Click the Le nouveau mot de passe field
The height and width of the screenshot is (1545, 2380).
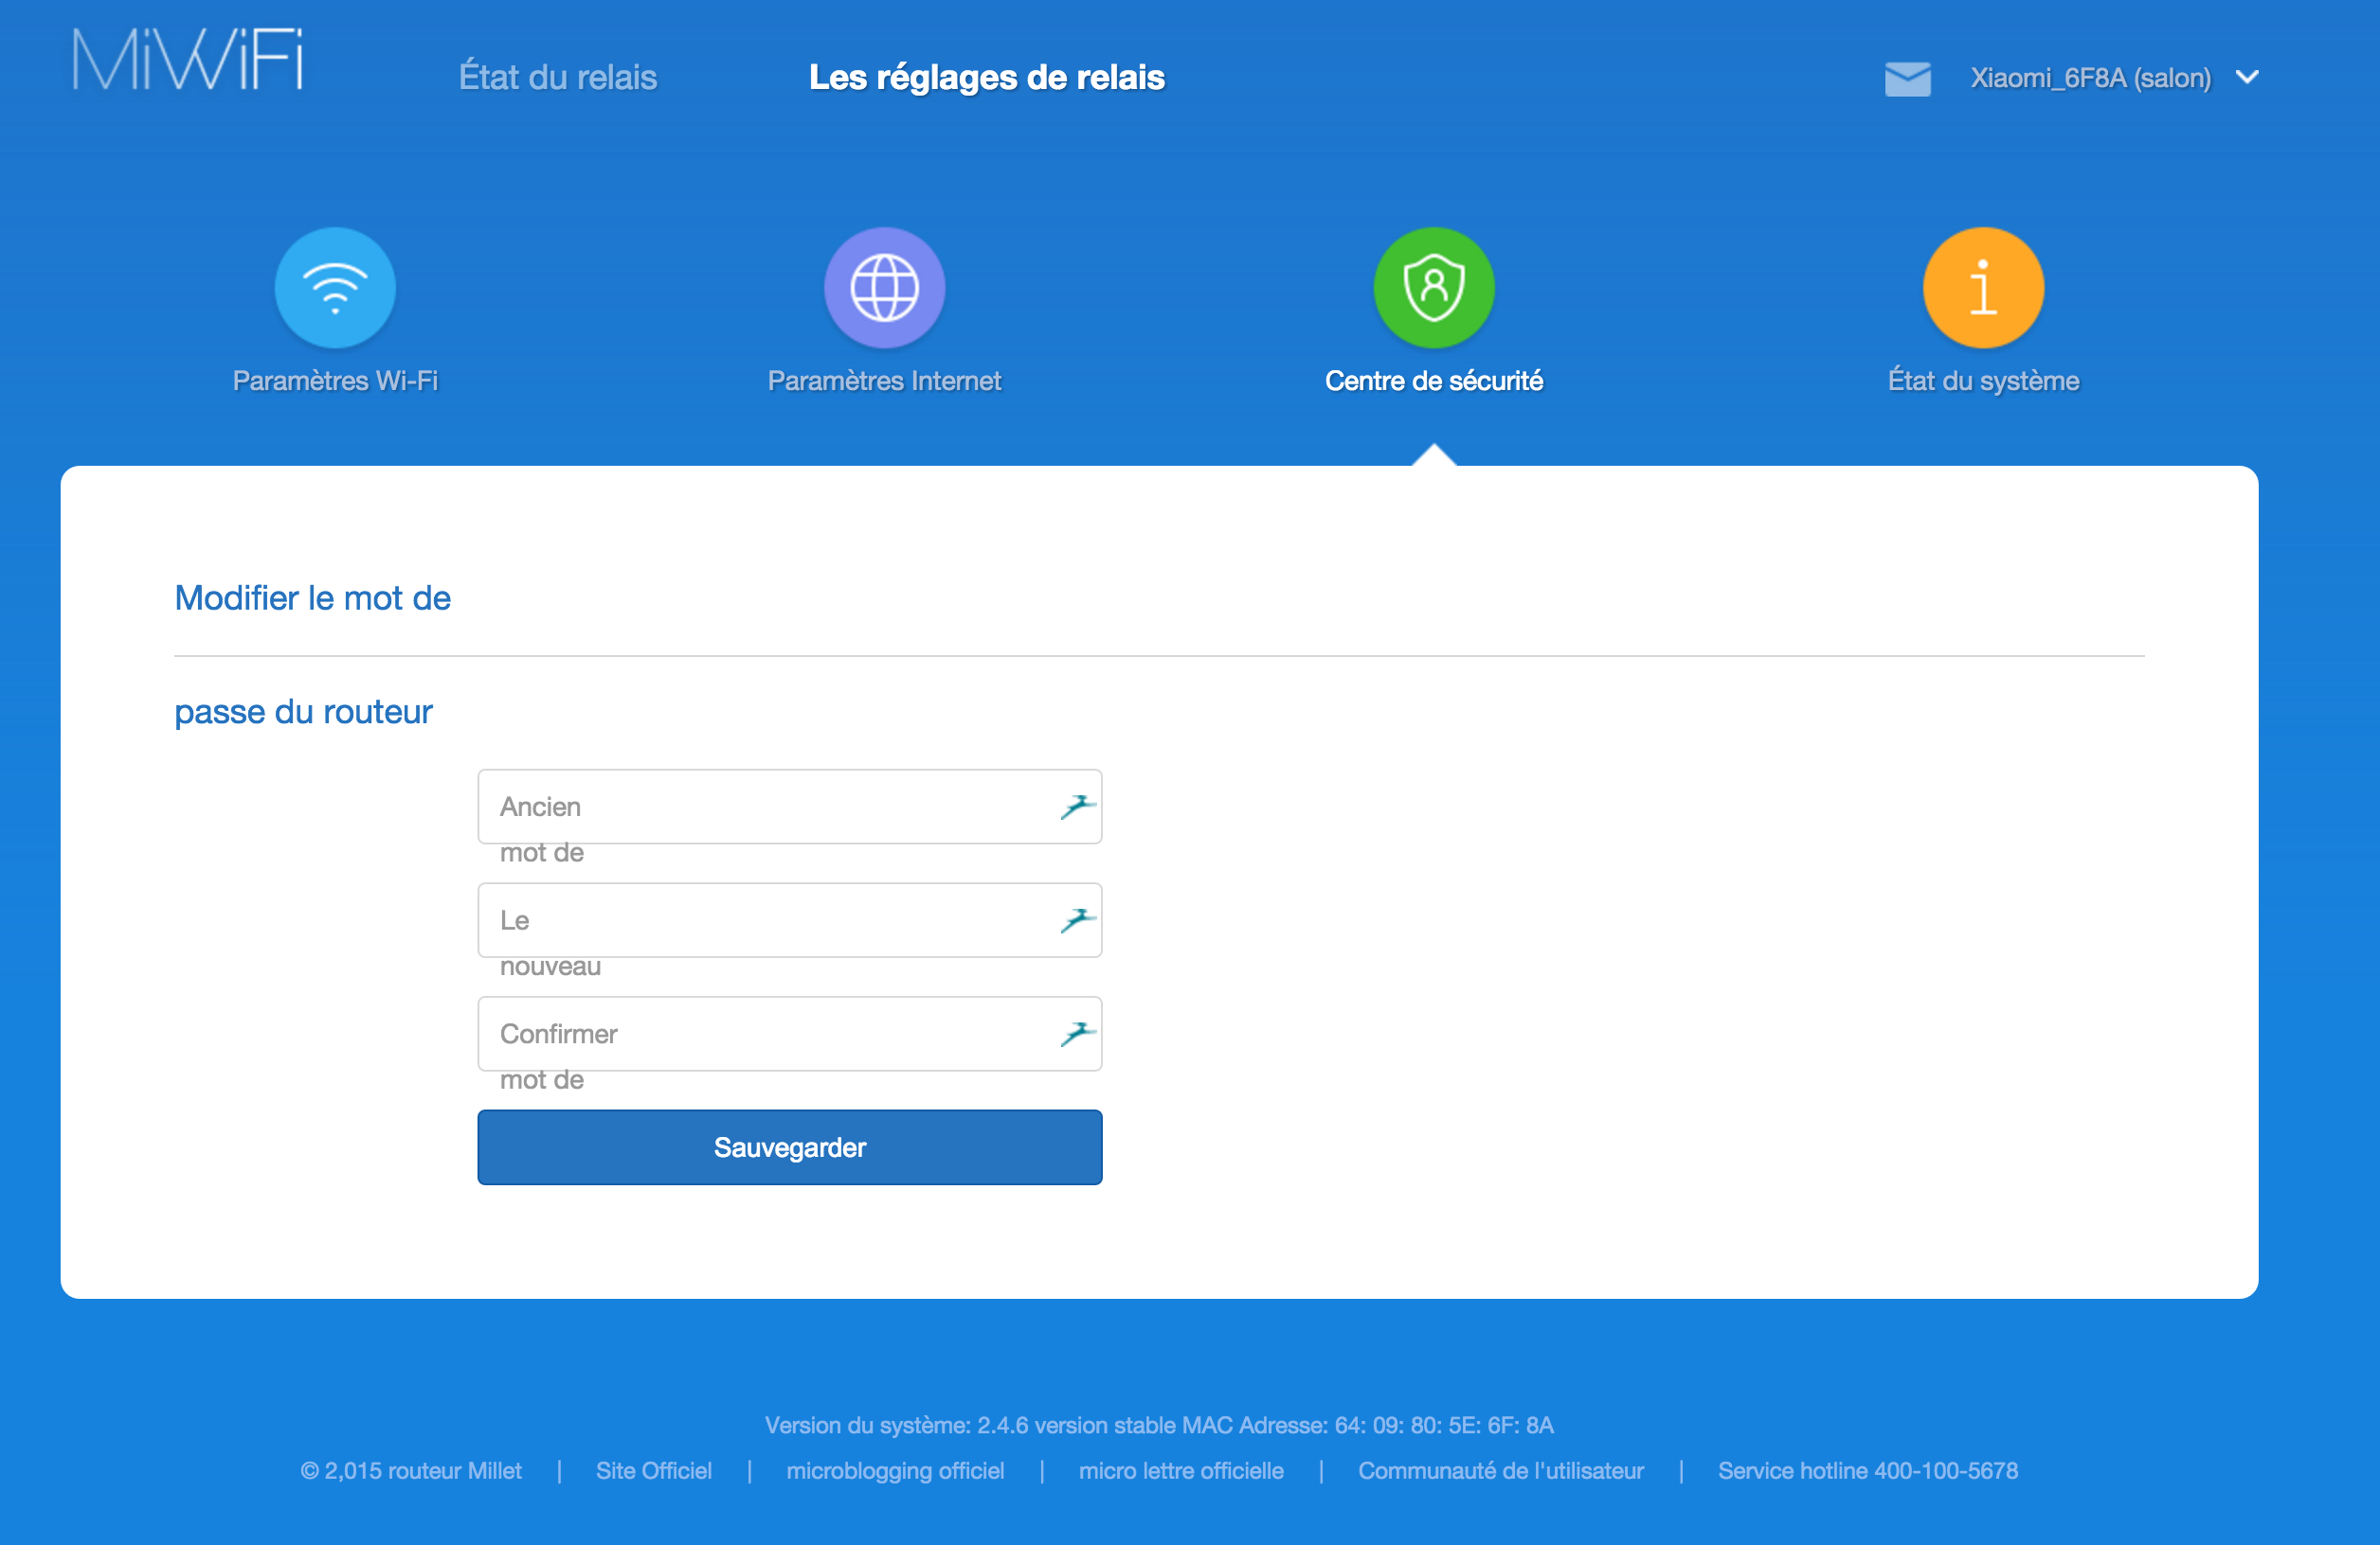789,920
